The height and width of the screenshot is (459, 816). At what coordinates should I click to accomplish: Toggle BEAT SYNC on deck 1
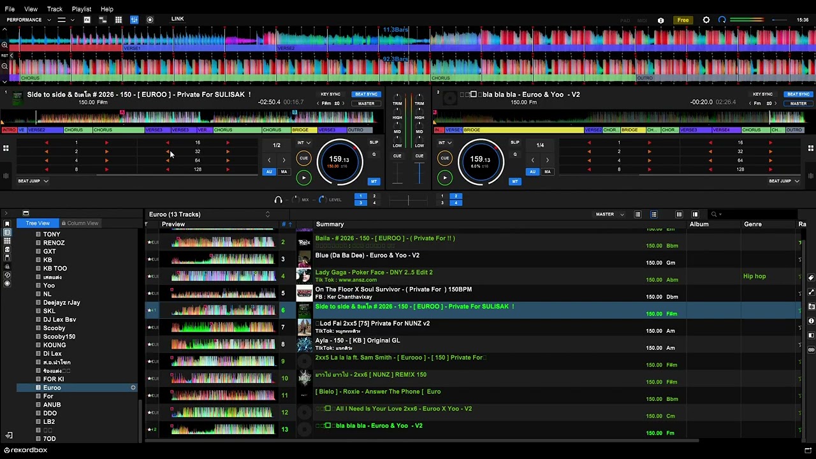366,94
